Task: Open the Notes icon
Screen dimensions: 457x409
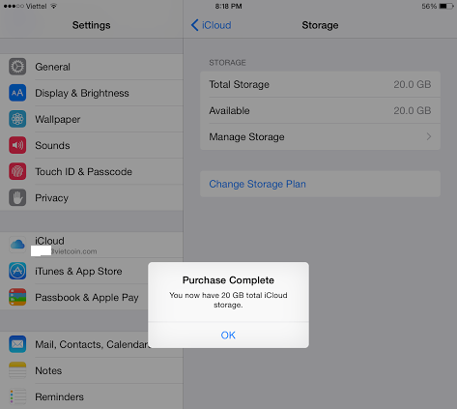Action: [x=17, y=370]
